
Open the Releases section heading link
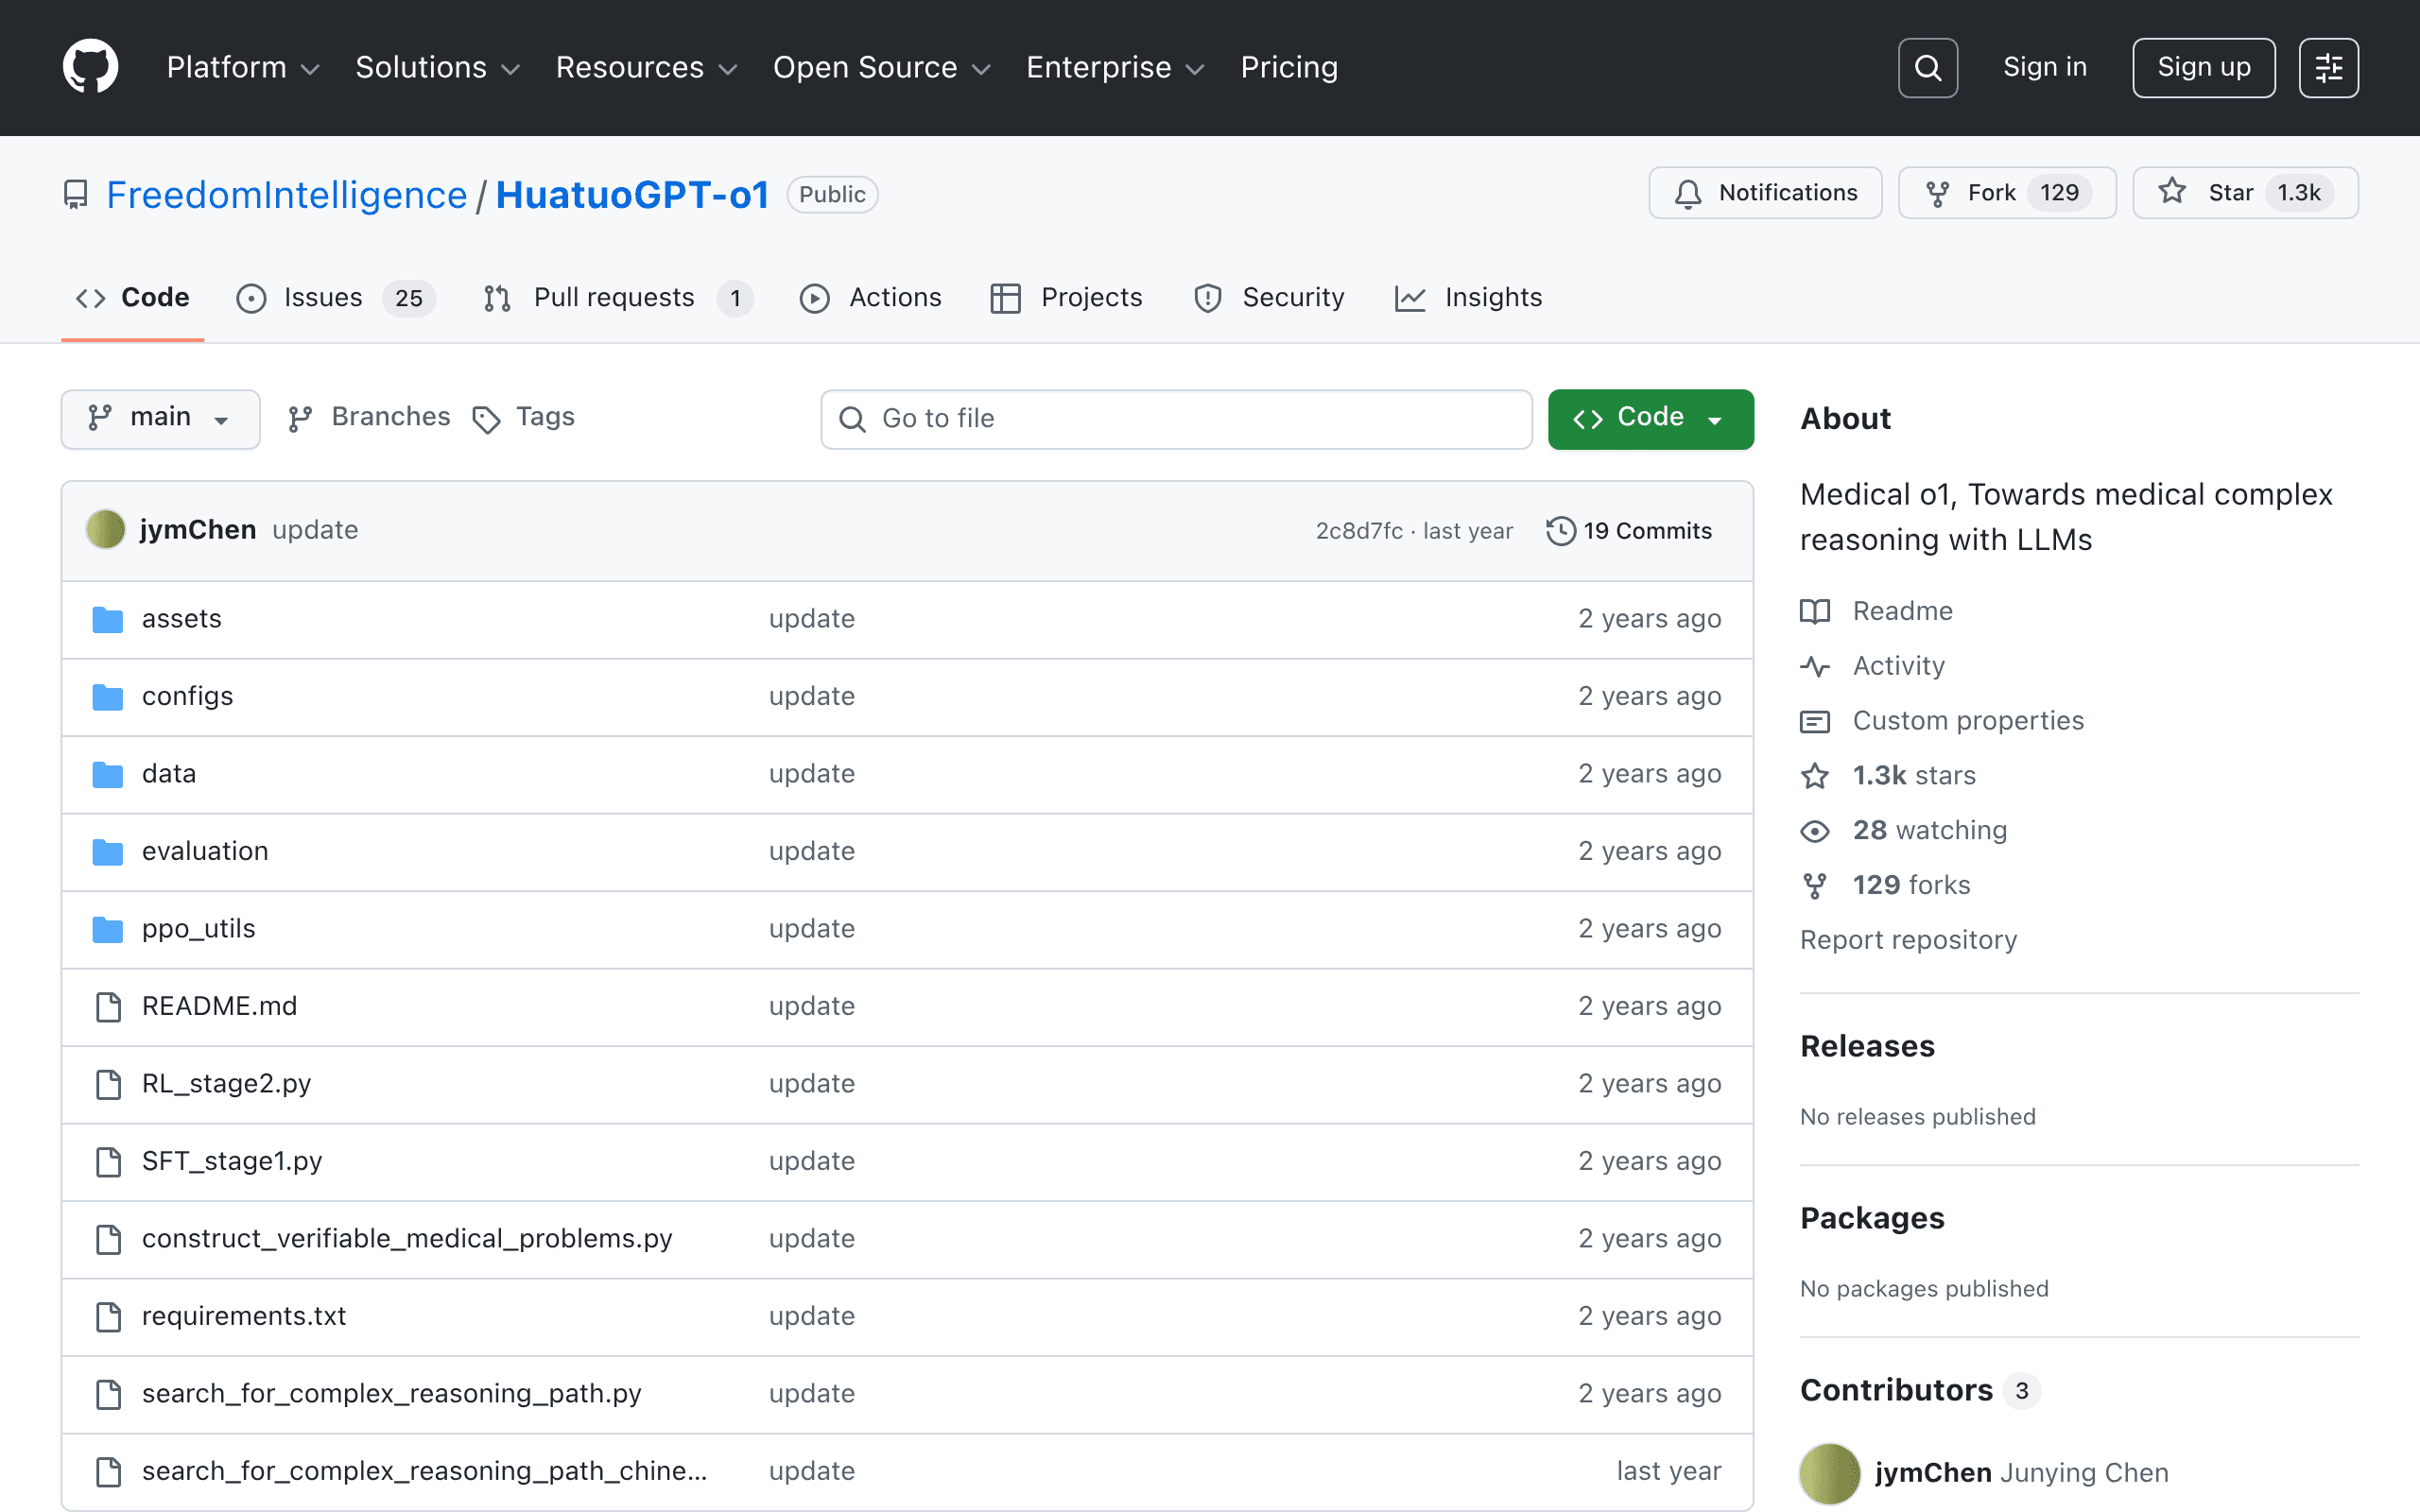pos(1867,1047)
